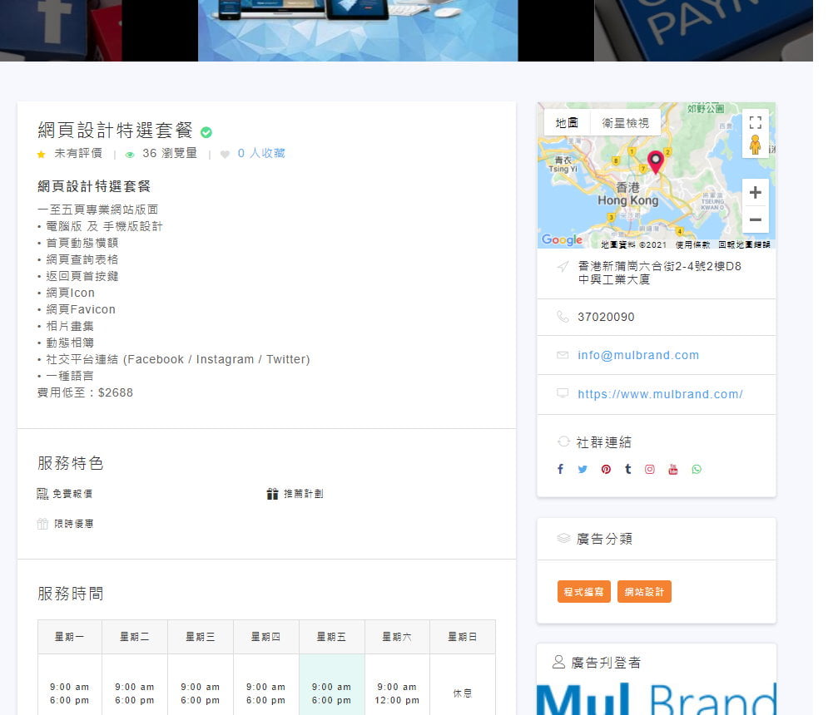Click the yellow star rating icon

click(x=41, y=155)
